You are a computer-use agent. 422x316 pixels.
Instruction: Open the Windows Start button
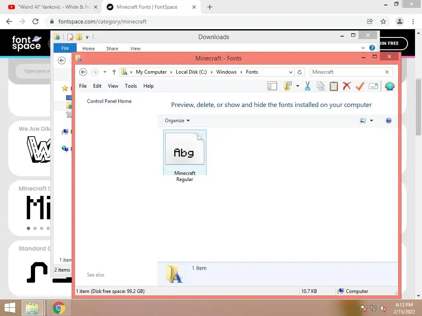coord(10,308)
